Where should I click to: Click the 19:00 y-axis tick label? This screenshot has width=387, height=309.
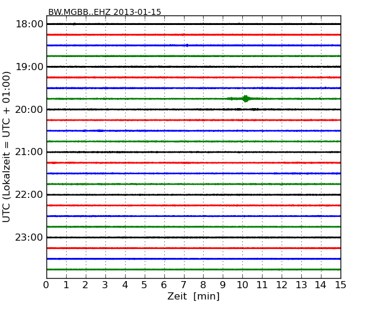click(29, 67)
